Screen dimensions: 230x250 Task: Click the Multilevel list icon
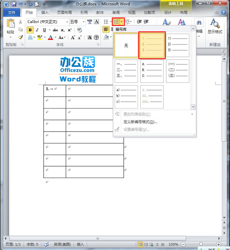[128, 22]
